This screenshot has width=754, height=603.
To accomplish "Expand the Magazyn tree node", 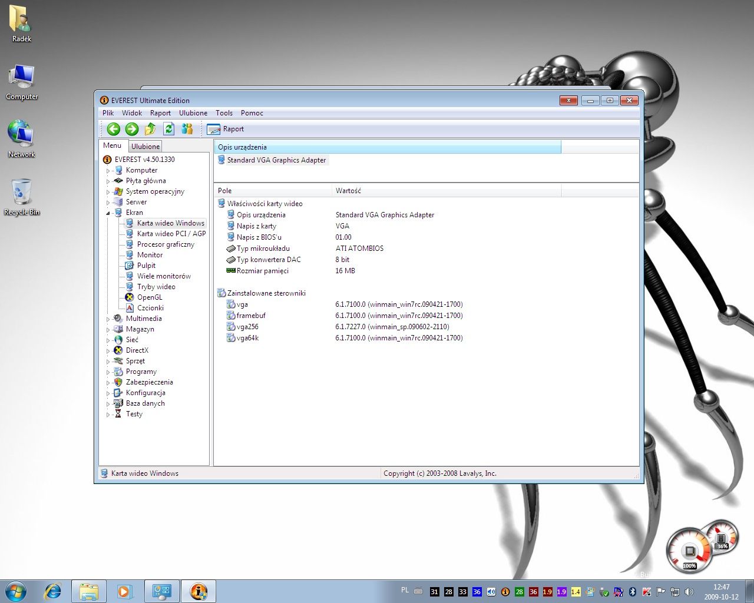I will pos(108,330).
